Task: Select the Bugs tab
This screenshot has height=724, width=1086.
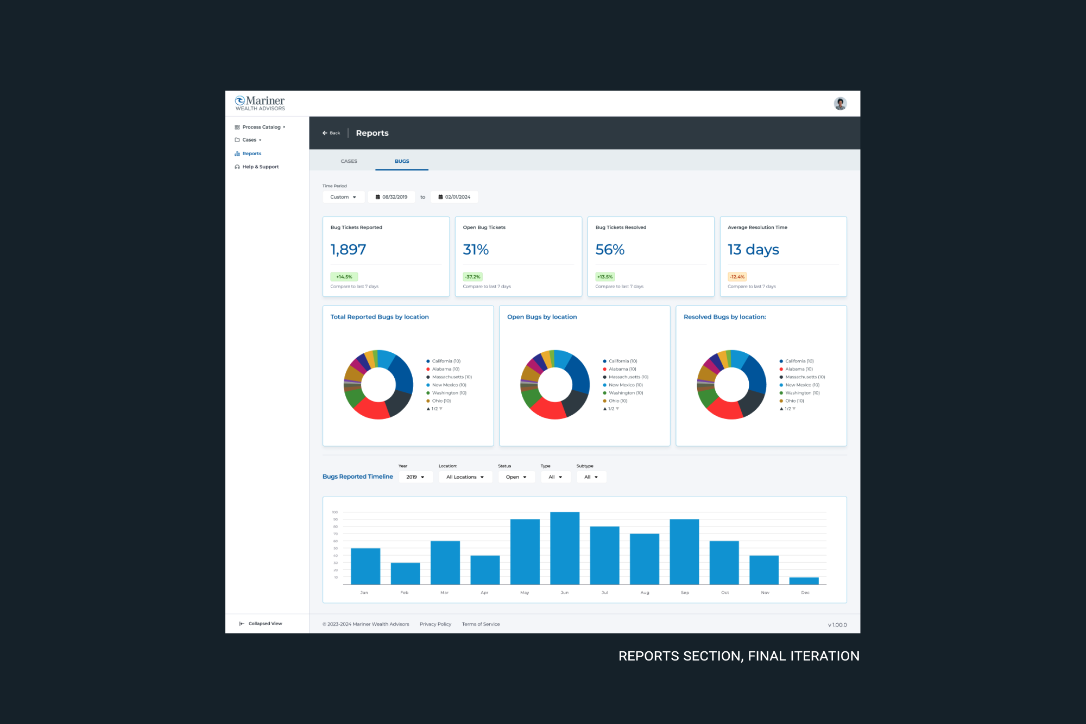Action: coord(402,161)
